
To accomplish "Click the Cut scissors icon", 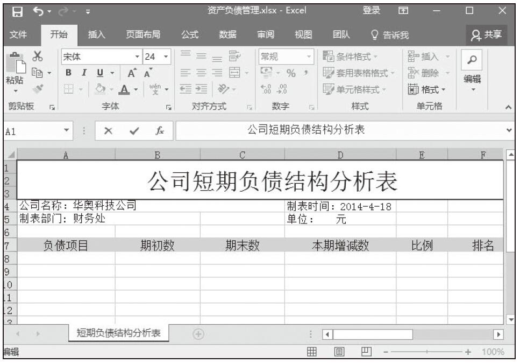I will (38, 57).
